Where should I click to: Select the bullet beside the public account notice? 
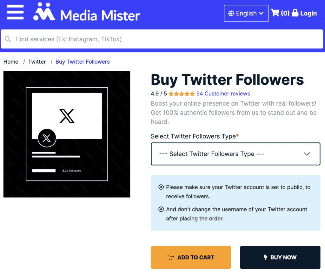pyautogui.click(x=162, y=187)
